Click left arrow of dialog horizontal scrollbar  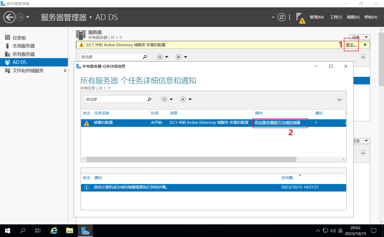(x=84, y=159)
